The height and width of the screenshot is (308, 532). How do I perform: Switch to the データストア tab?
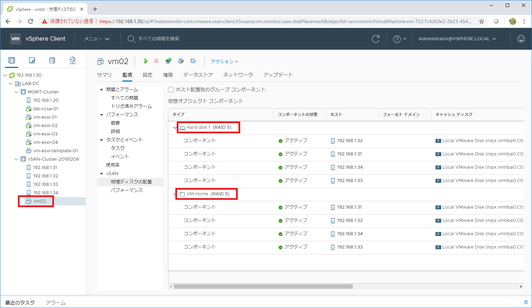click(198, 75)
